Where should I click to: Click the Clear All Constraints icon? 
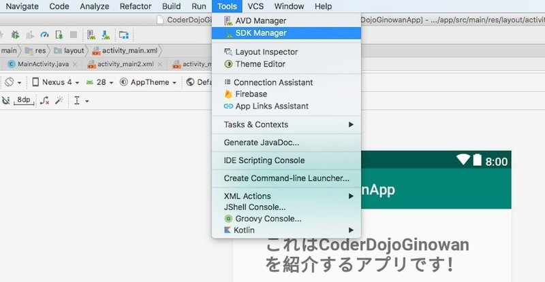[x=44, y=101]
